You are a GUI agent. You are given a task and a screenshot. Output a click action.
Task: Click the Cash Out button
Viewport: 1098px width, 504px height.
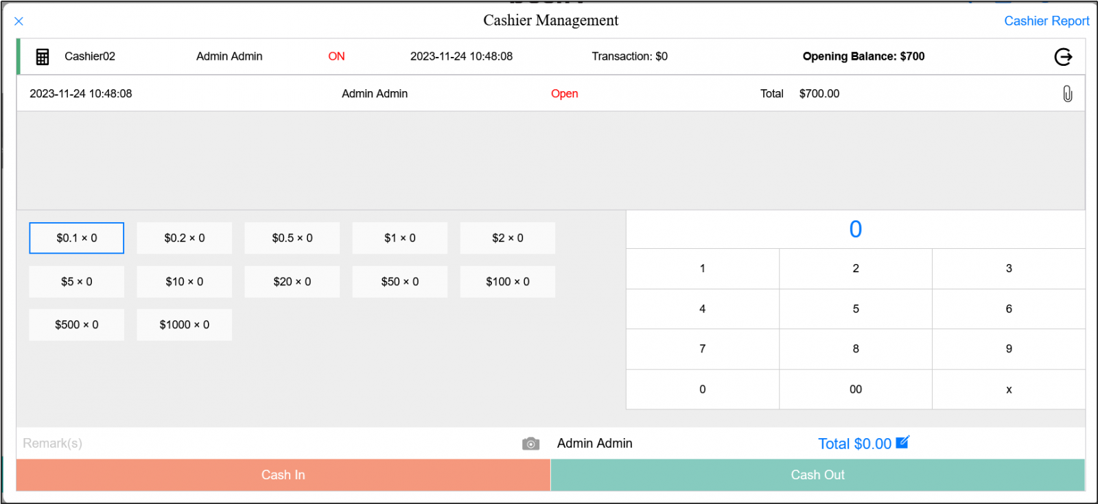[818, 475]
